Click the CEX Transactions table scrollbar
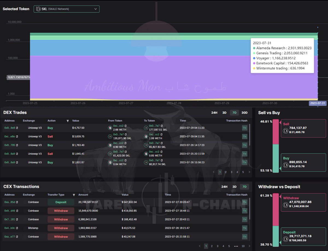 point(249,208)
